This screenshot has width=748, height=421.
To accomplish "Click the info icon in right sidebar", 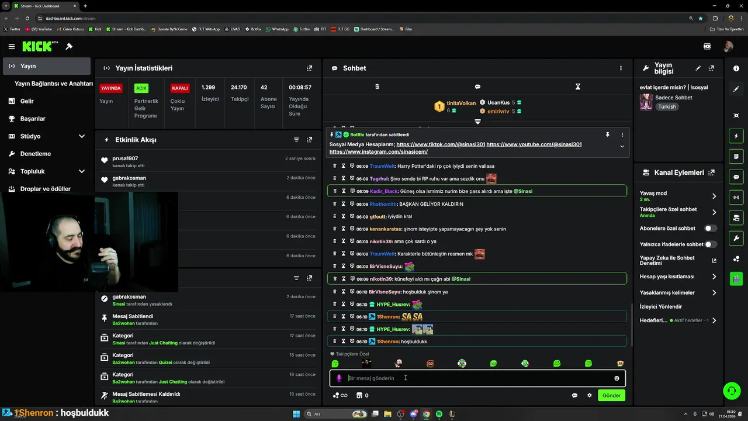I will (736, 68).
